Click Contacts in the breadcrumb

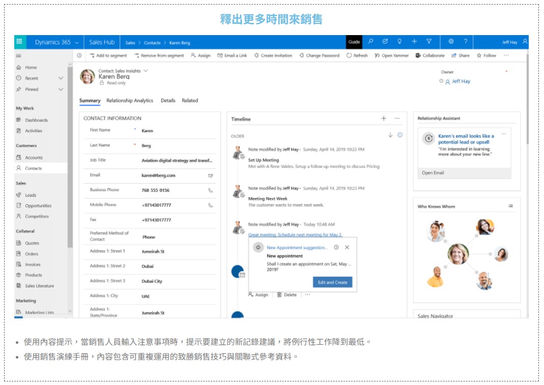(152, 43)
